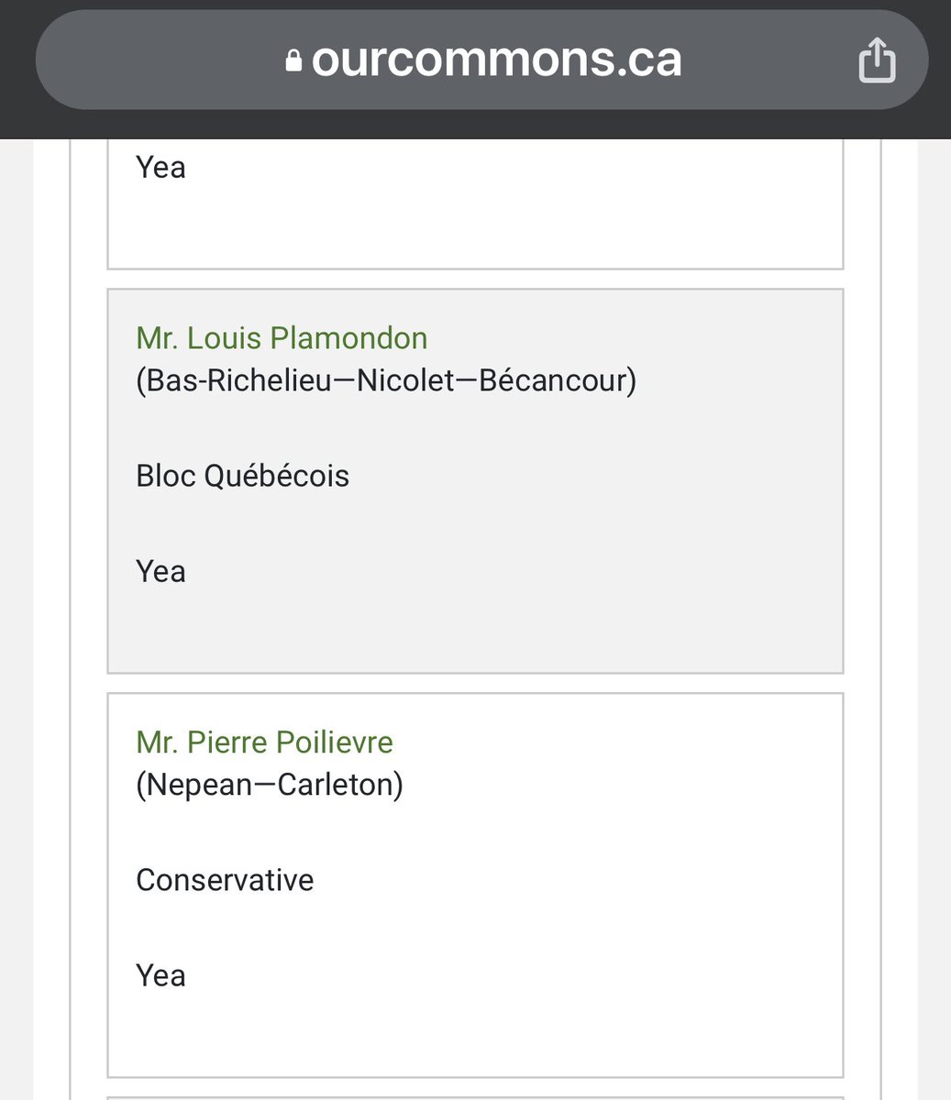Open Mr. Louis Plamondon's member profile
Viewport: 951px width, 1100px height.
click(282, 338)
